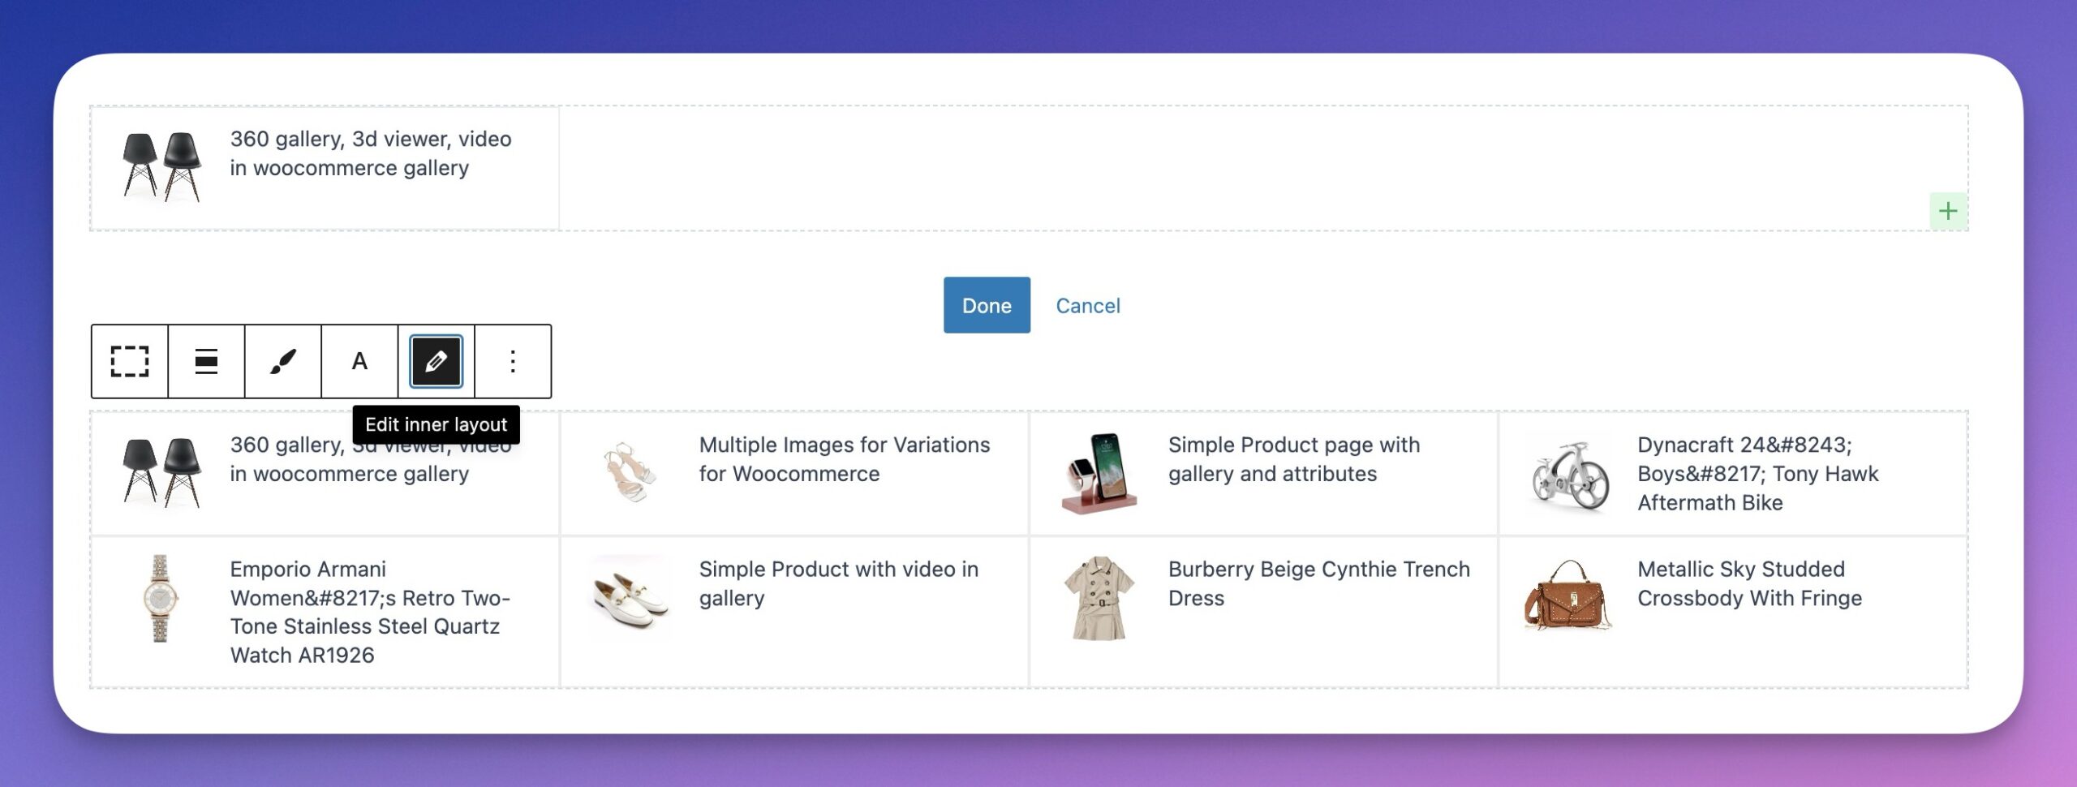Select 'Metallic Sky Studded Crossbody' title
The width and height of the screenshot is (2077, 787).
(x=1749, y=583)
